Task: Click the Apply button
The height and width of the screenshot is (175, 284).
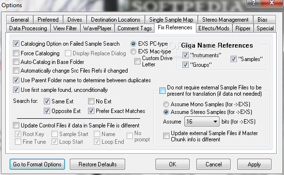Action: [254, 164]
